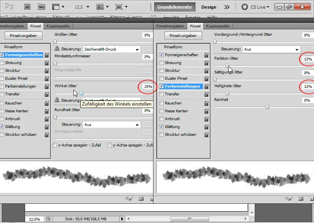The image size is (314, 223).
Task: Select Farbeinstellungen in the left panel list
Action: pyautogui.click(x=21, y=86)
